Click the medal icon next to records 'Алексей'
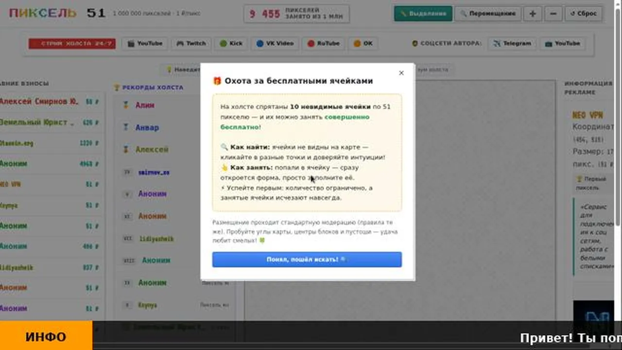 coord(126,150)
